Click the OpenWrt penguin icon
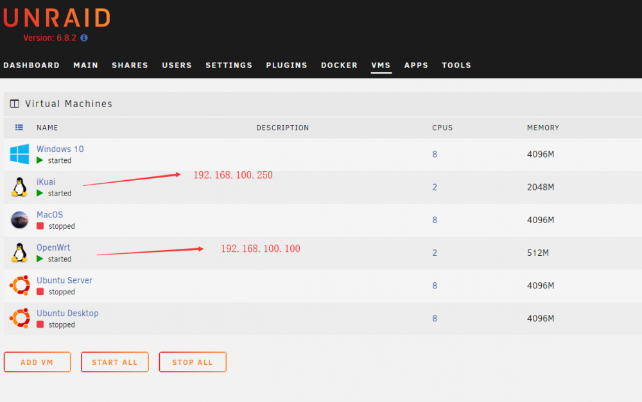Screen dimensions: 642x402 pyautogui.click(x=19, y=253)
